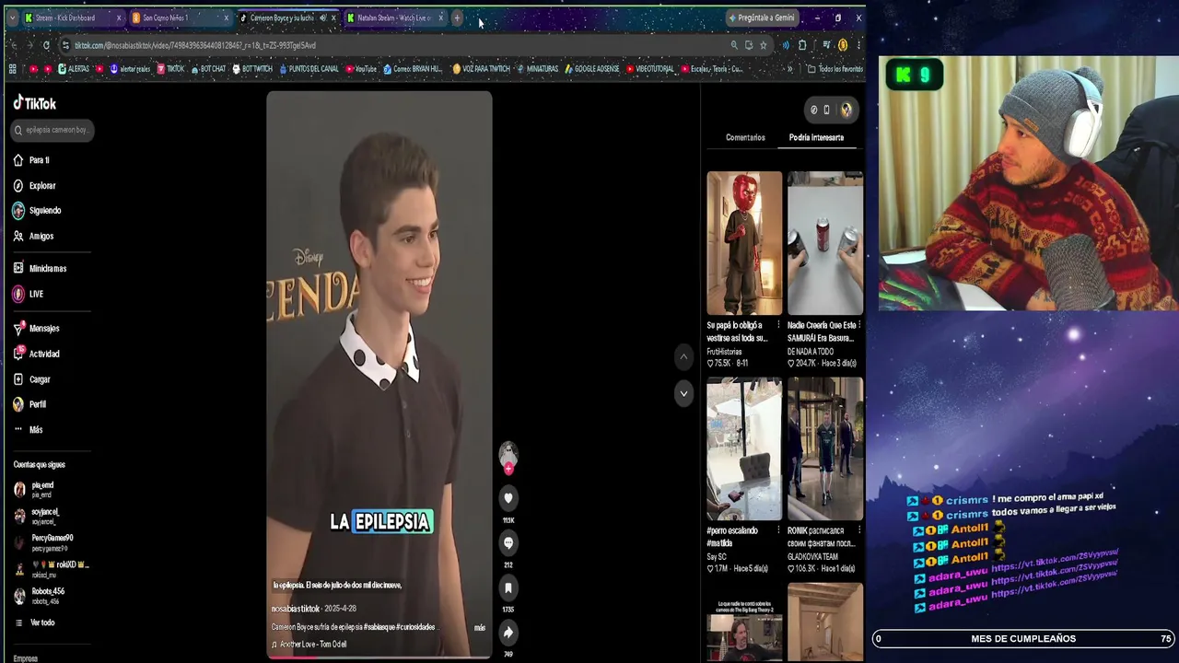1179x663 pixels.
Task: Open PercyGames90 followed account
Action: [x=43, y=542]
